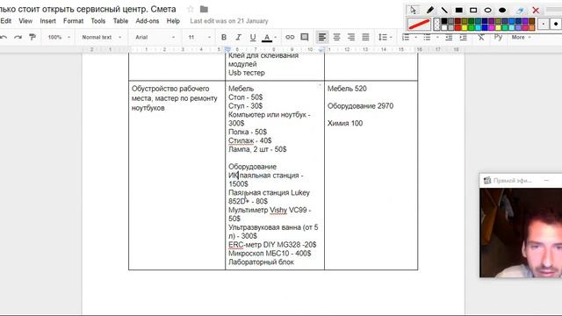The width and height of the screenshot is (562, 316).
Task: Click the 'Химия 100' text
Action: [345, 123]
